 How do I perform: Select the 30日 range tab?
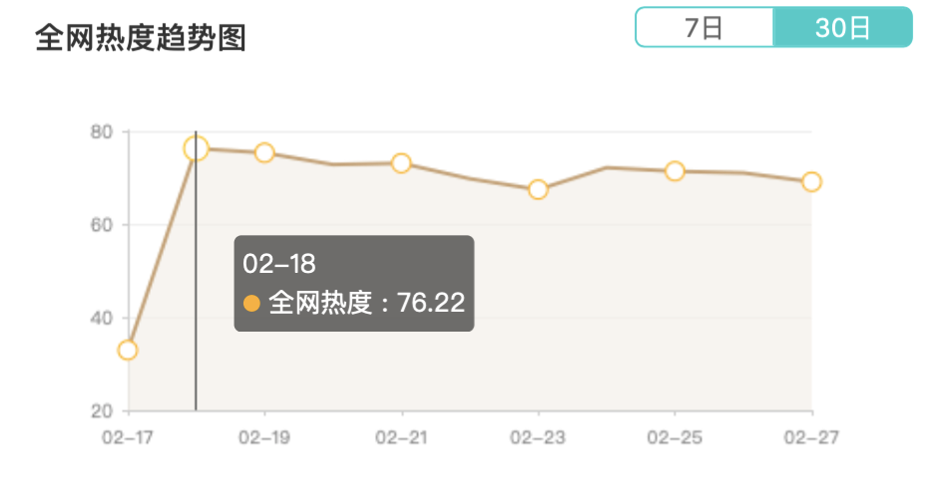(842, 27)
